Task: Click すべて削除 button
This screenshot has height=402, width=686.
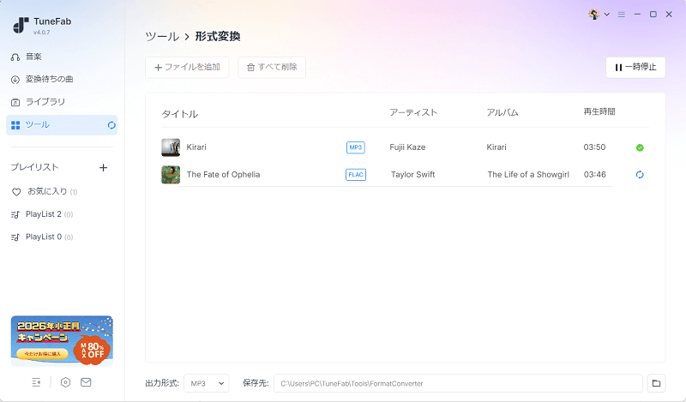Action: [x=272, y=68]
